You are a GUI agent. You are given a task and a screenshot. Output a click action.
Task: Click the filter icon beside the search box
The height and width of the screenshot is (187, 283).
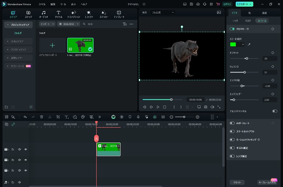pyautogui.click(x=125, y=24)
